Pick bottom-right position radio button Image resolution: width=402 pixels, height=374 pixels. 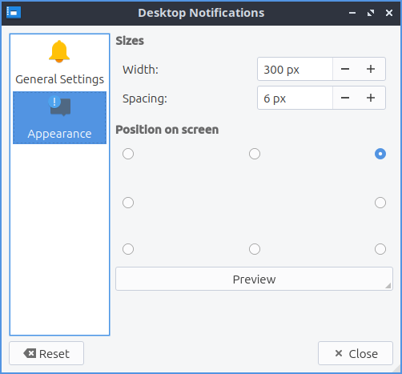pyautogui.click(x=380, y=249)
